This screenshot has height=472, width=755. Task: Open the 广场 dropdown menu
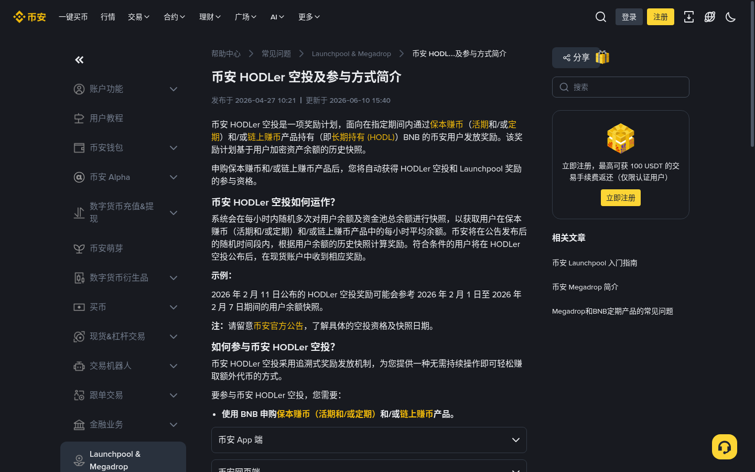[x=246, y=17]
